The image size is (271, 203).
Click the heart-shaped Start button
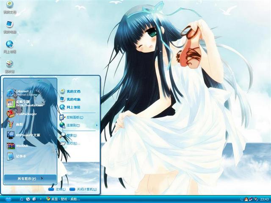[x=8, y=199]
